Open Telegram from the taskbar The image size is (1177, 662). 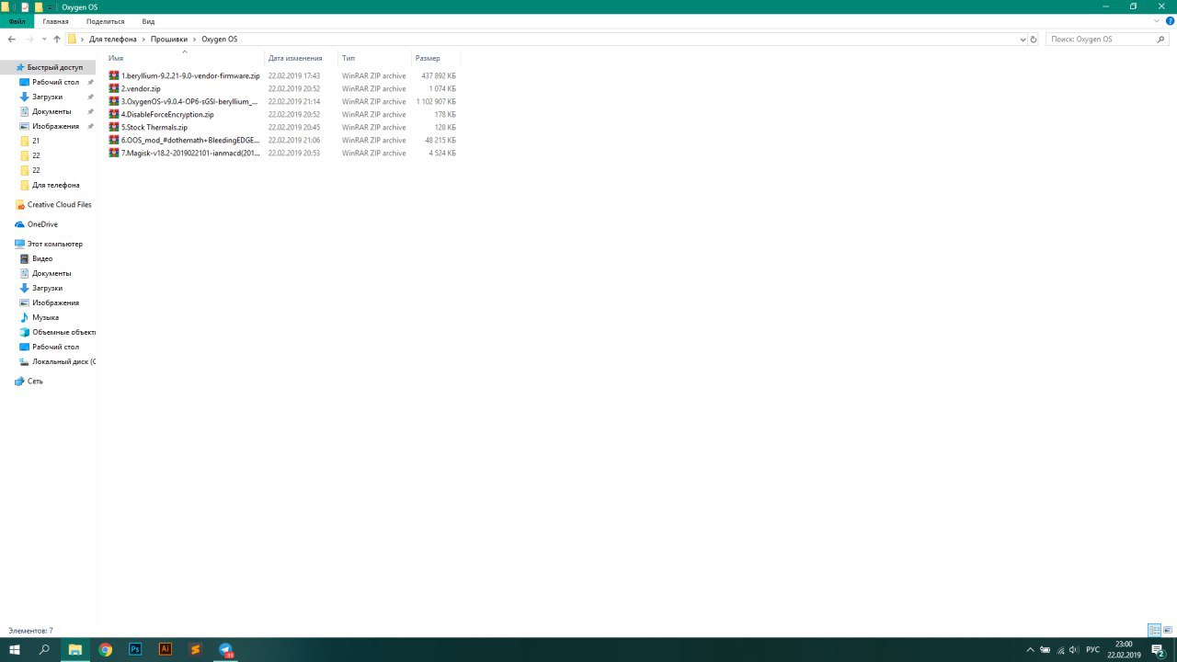click(225, 649)
